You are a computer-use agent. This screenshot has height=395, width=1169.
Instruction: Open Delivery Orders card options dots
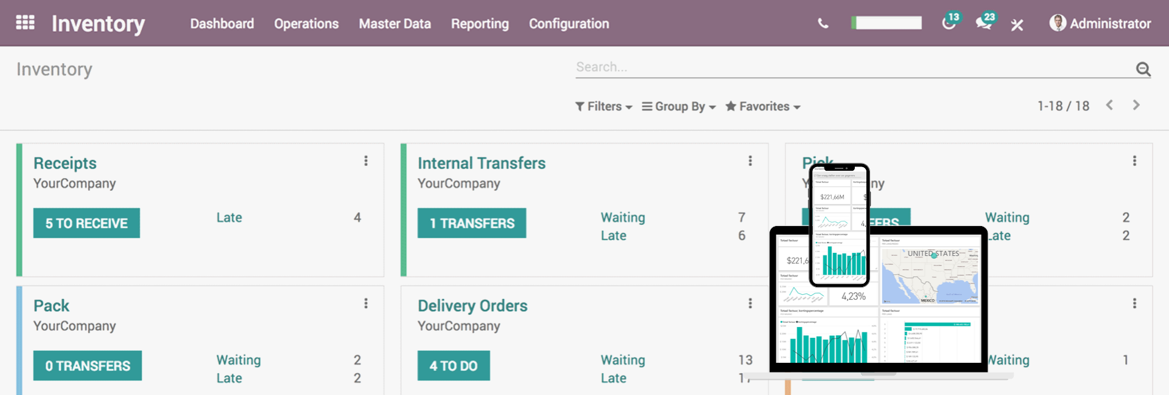coord(750,303)
